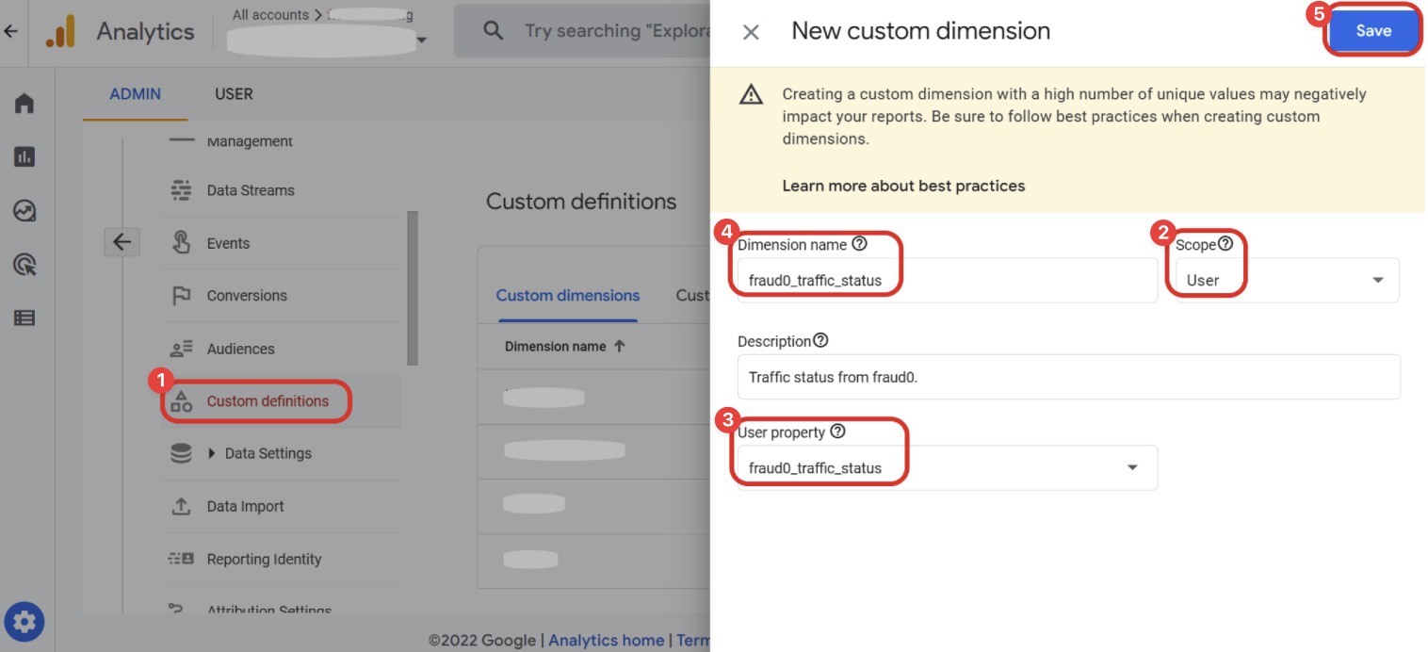Open the Admin settings gear icon
Screen dimensions: 1428x652
24,622
